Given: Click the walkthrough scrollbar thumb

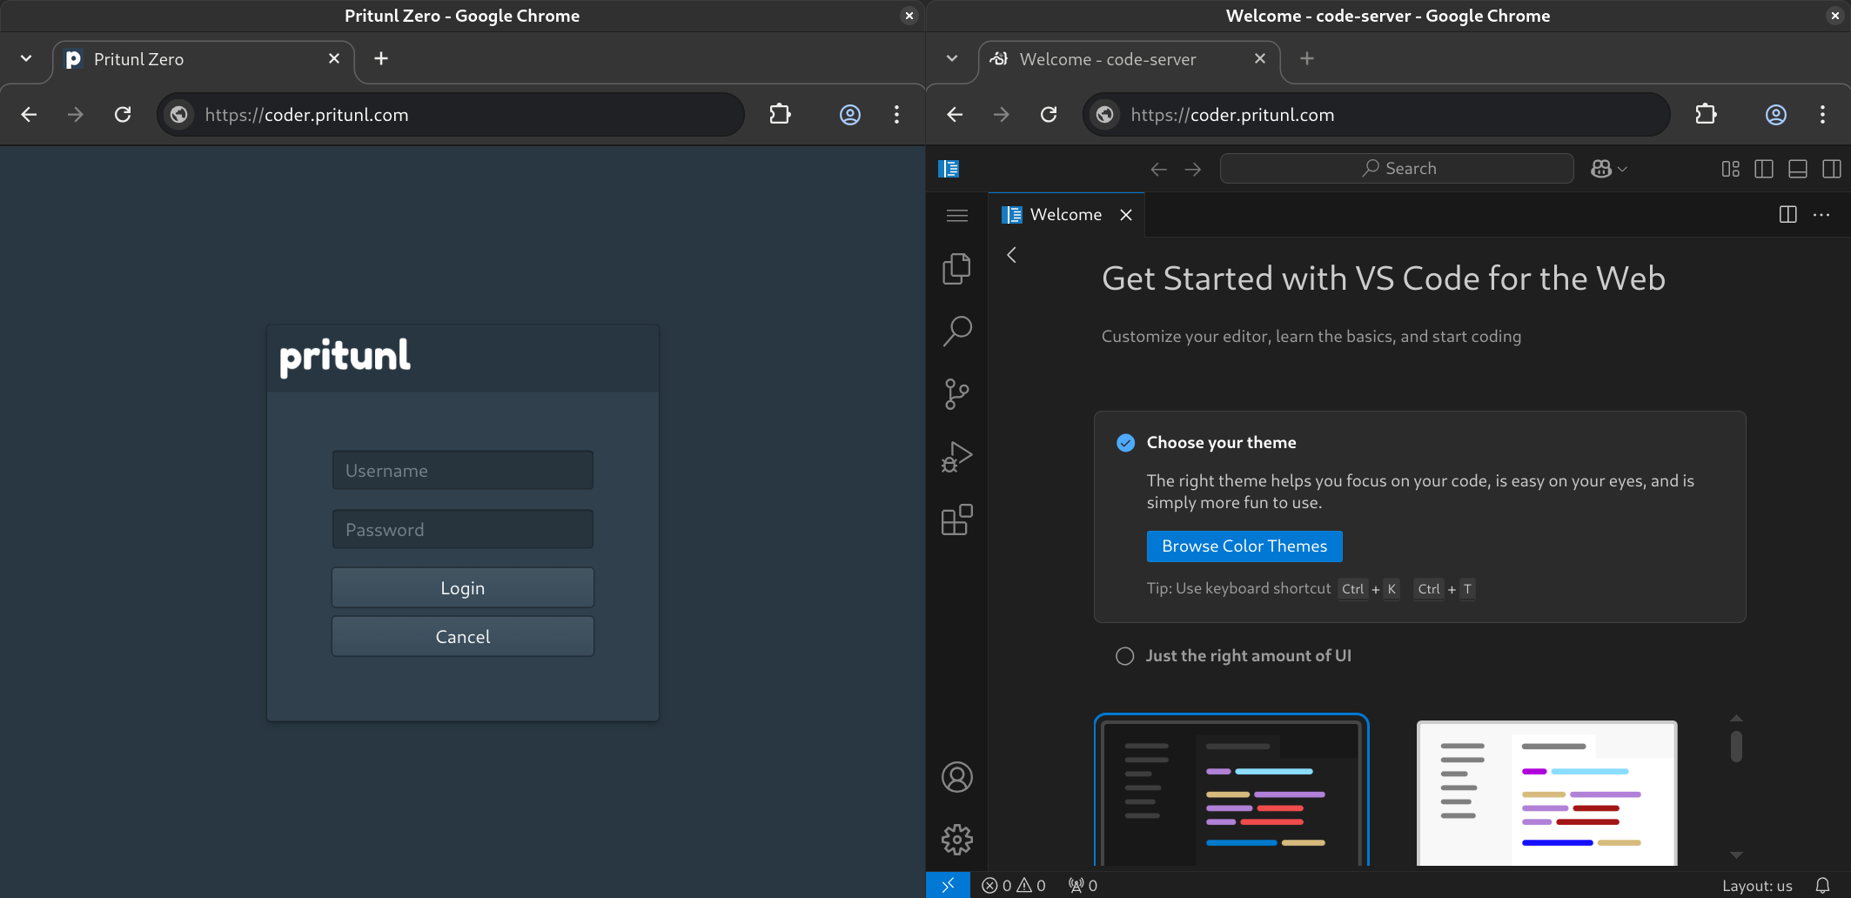Looking at the screenshot, I should (1736, 747).
